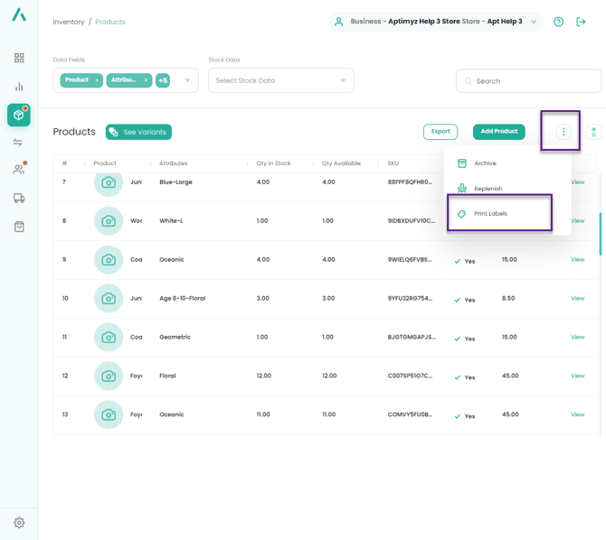Click the Export button

click(x=440, y=132)
